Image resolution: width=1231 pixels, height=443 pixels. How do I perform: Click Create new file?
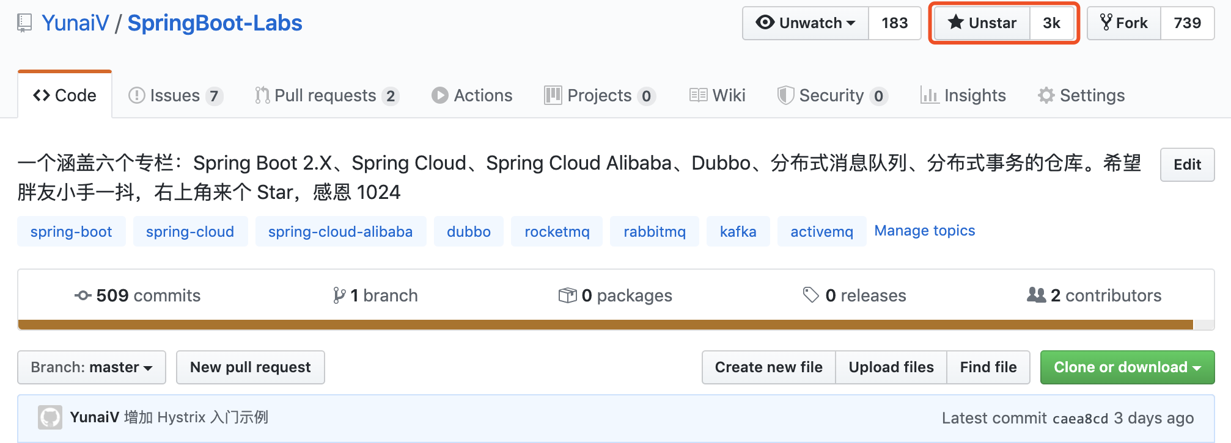[x=769, y=367]
